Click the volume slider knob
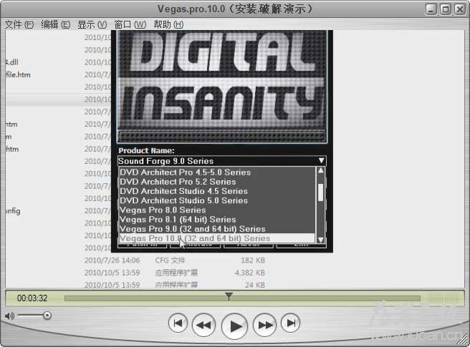The image size is (470, 347). coord(47,316)
